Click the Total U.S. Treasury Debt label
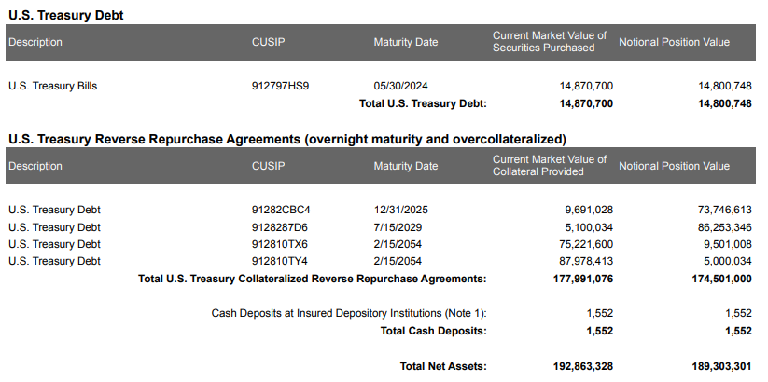The image size is (768, 382). tap(416, 103)
